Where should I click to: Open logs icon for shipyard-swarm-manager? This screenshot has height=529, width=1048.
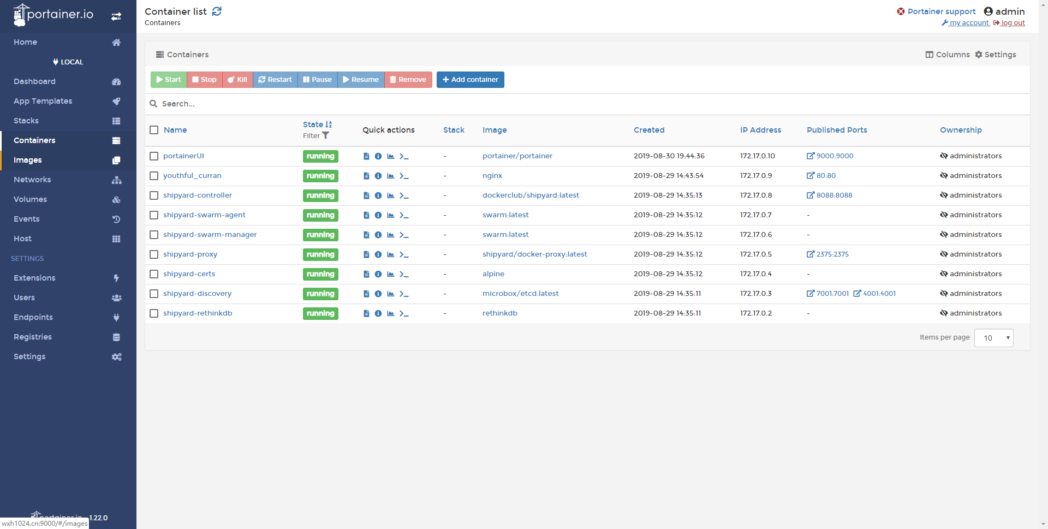click(366, 235)
